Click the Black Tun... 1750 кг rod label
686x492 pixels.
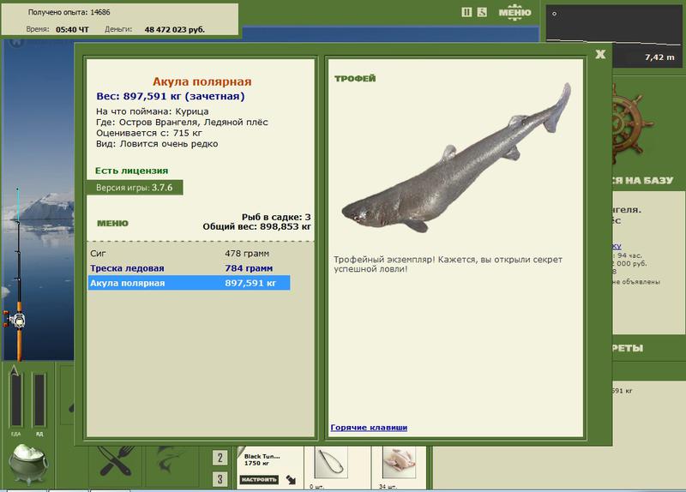[x=262, y=459]
